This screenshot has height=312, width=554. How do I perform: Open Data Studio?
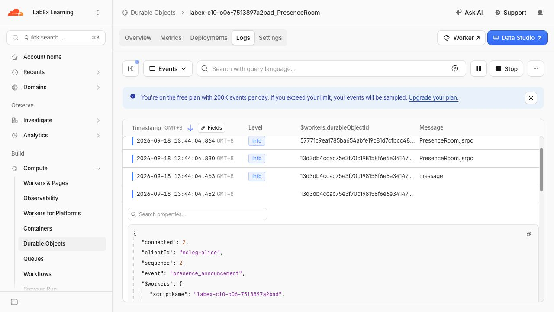517,38
